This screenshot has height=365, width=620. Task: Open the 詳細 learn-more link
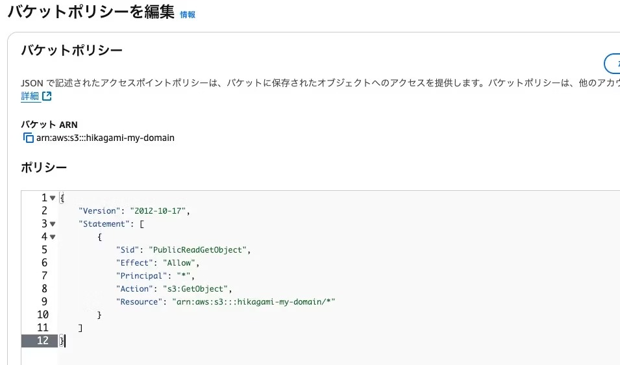point(30,96)
